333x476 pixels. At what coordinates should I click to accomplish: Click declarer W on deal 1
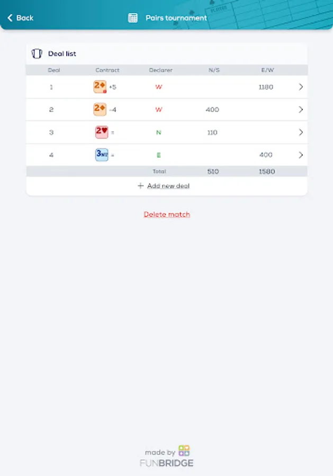[159, 87]
